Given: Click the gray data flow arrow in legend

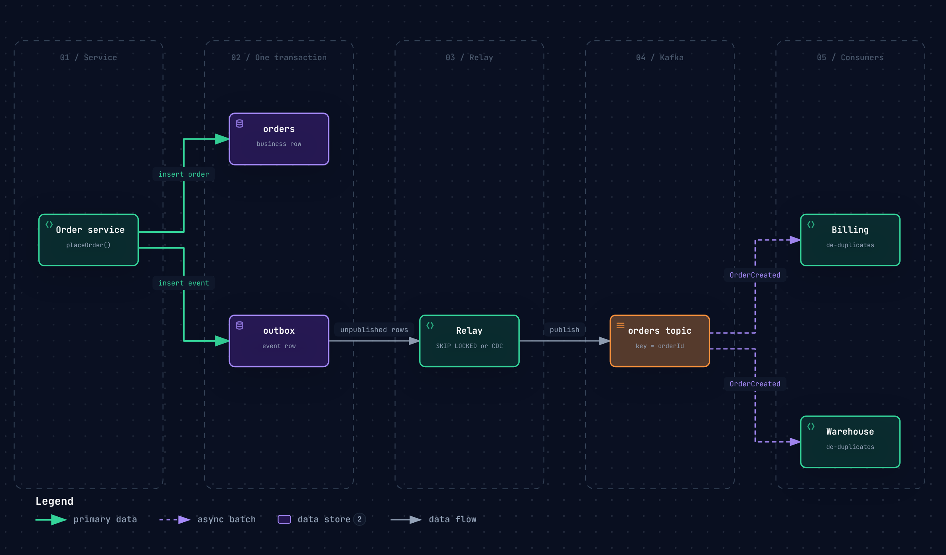Looking at the screenshot, I should 406,520.
